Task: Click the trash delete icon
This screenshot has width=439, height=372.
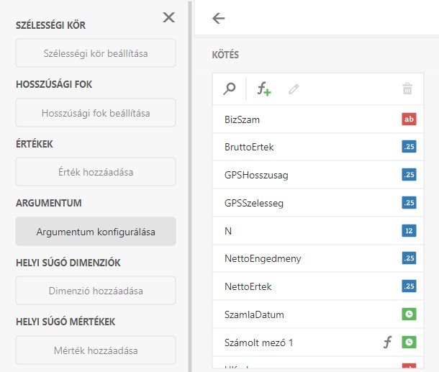Action: (x=407, y=89)
